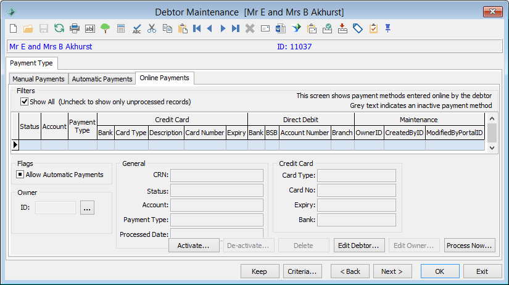
Task: Go to next record arrow
Action: (x=223, y=28)
